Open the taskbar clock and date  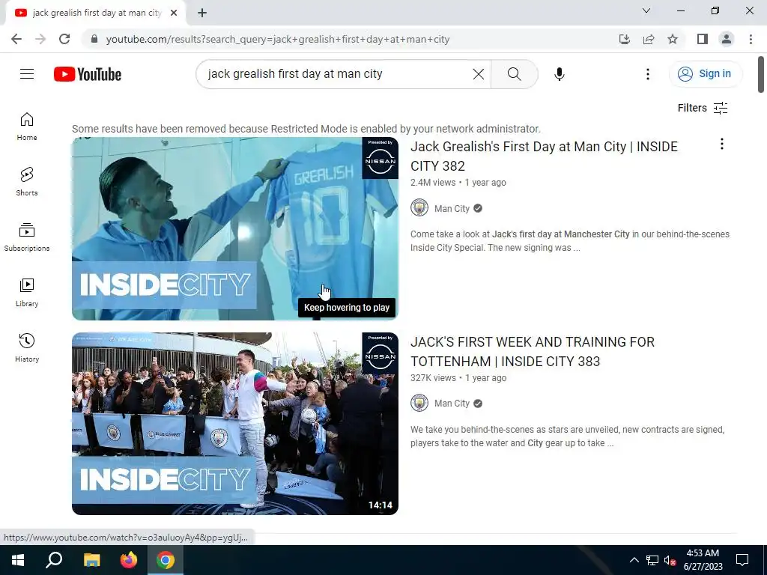point(703,560)
